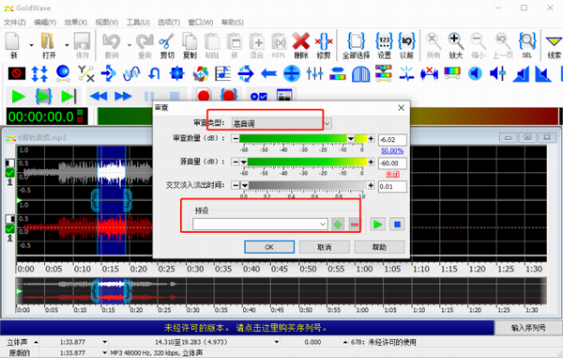
Task: Click the 删除 red X icon
Action: [x=301, y=45]
